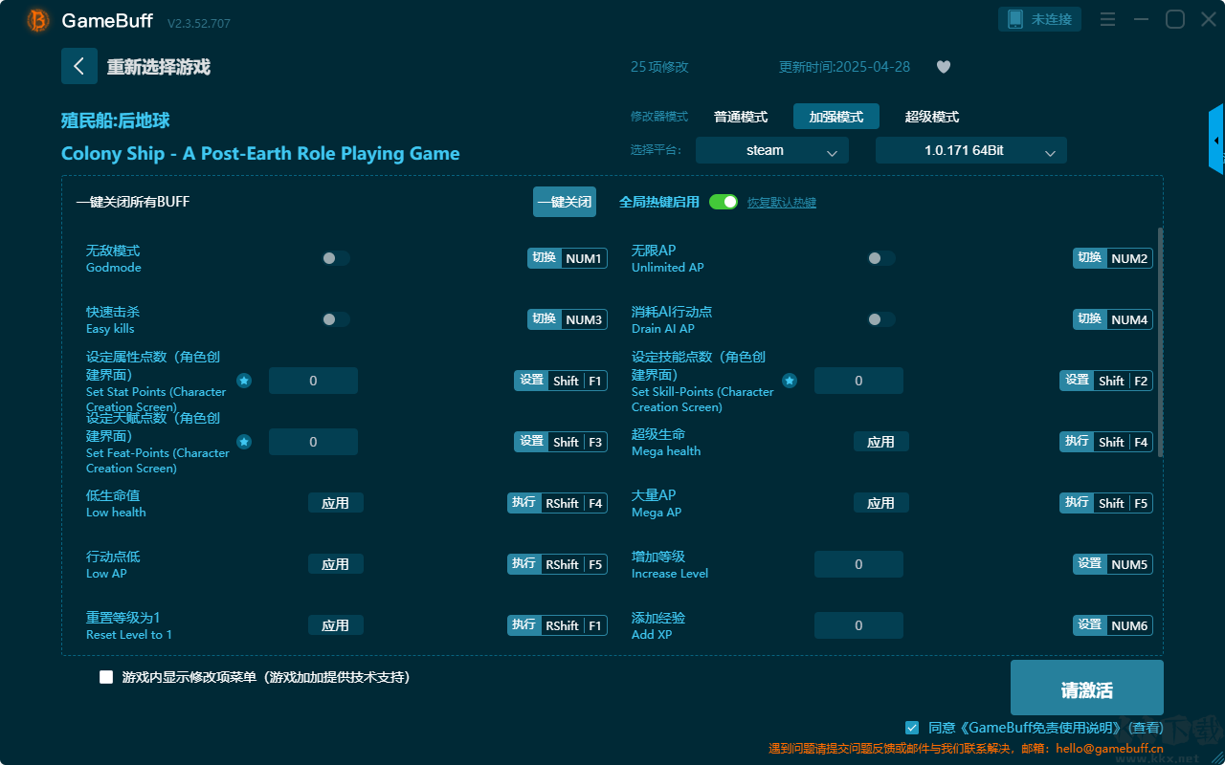Click 应用 button for Mega AP
The width and height of the screenshot is (1225, 765).
[x=881, y=503]
